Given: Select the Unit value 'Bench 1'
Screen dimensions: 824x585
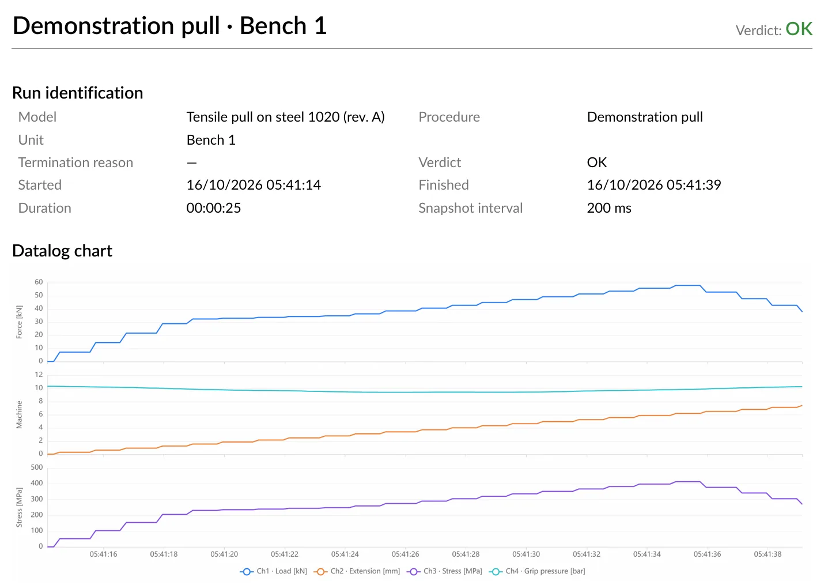Looking at the screenshot, I should coord(211,140).
